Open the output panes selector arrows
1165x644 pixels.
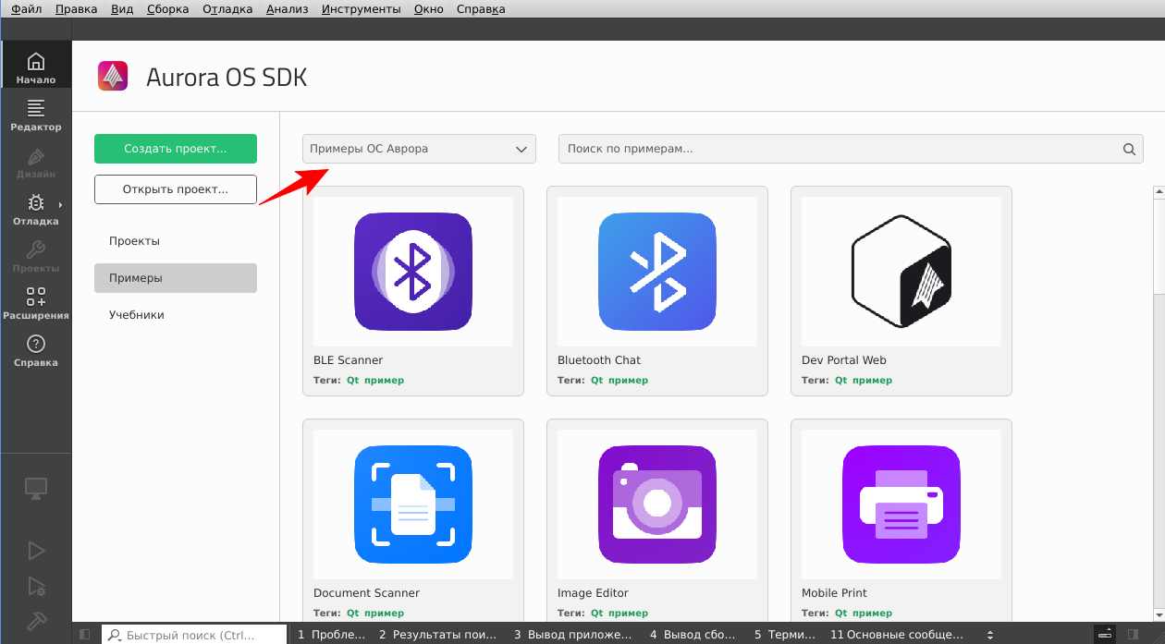(990, 635)
